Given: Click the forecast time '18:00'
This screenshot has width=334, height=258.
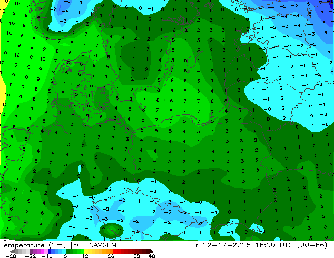Looking at the screenshot, I should pyautogui.click(x=266, y=245).
